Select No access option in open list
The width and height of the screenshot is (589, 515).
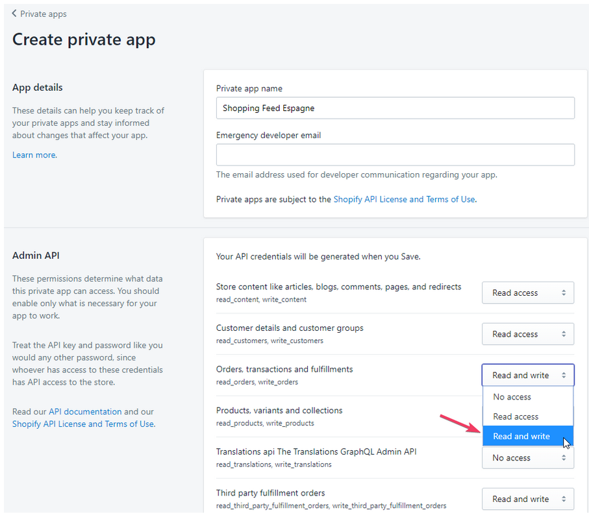pyautogui.click(x=512, y=397)
